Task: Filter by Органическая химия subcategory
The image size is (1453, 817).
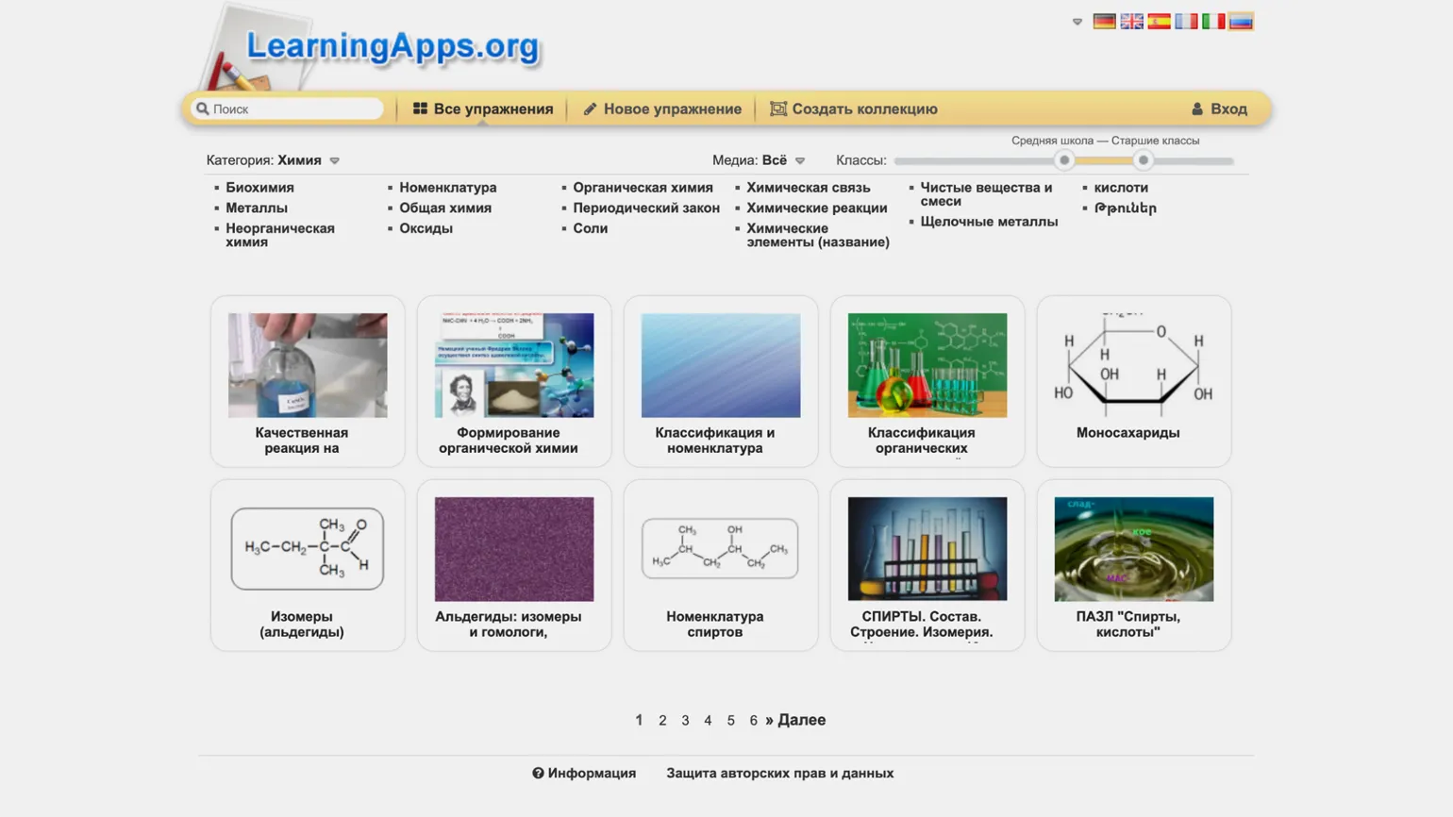Action: pyautogui.click(x=643, y=188)
